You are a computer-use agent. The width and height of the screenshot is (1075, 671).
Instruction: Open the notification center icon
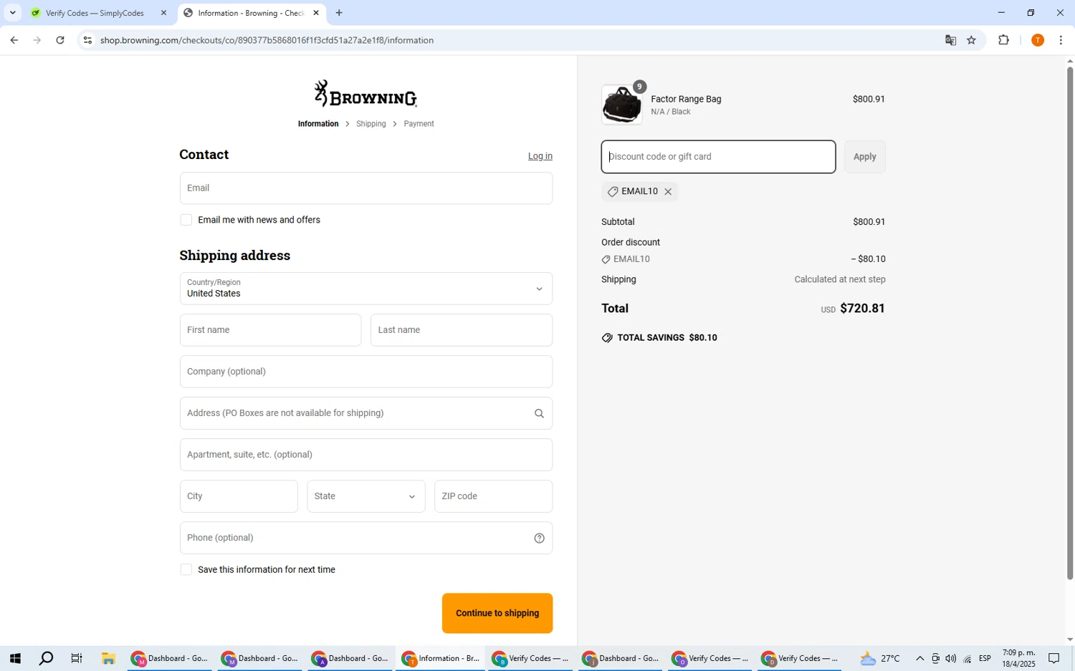click(1054, 659)
